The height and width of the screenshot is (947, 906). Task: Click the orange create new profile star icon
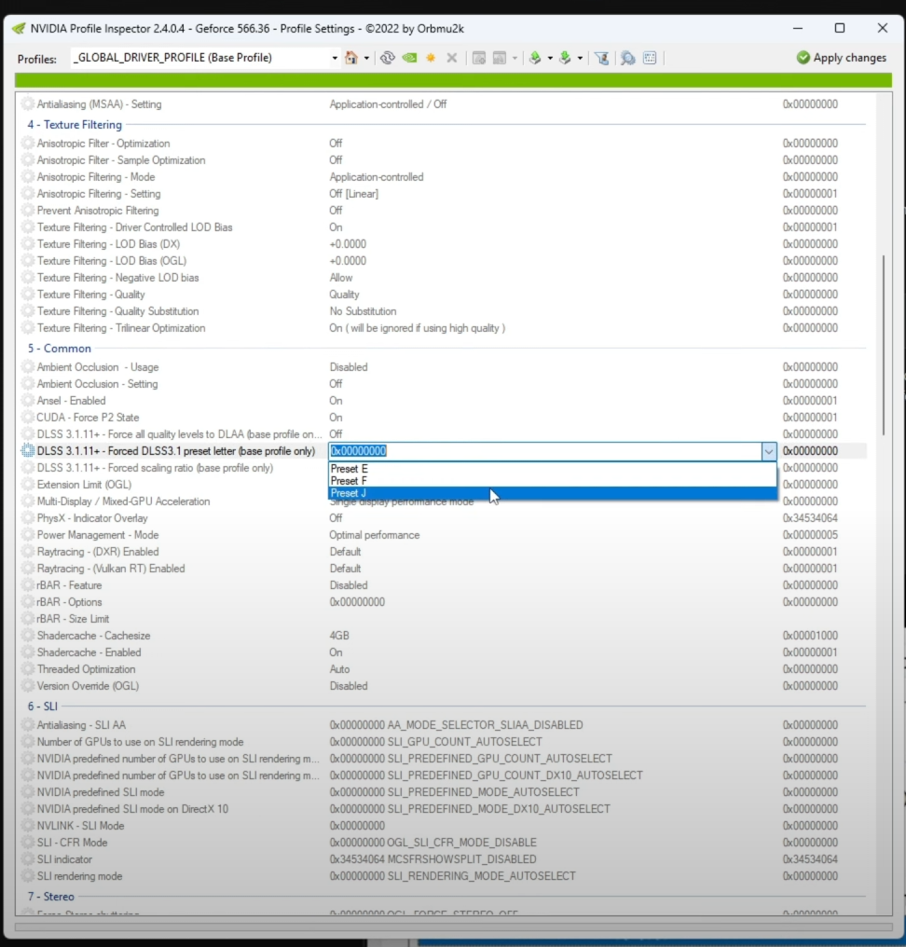tap(431, 58)
